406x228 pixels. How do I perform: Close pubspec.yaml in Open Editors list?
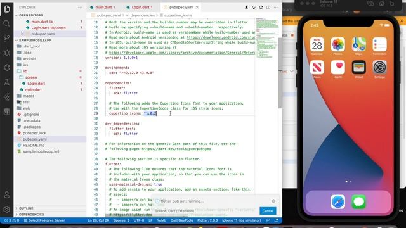tap(22, 34)
